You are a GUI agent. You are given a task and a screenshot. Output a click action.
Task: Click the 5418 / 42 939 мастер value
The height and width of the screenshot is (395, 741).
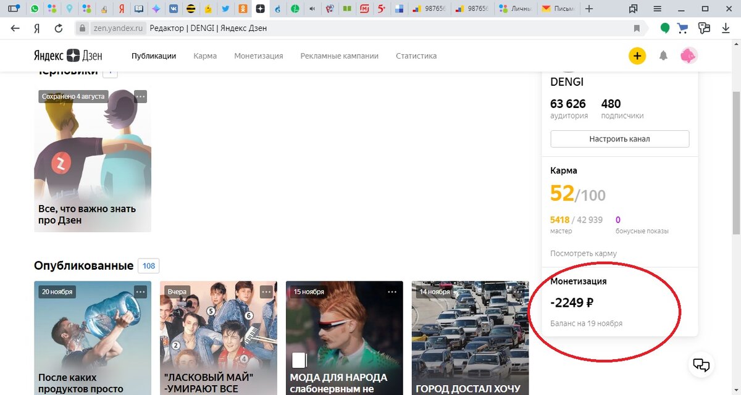pyautogui.click(x=576, y=225)
